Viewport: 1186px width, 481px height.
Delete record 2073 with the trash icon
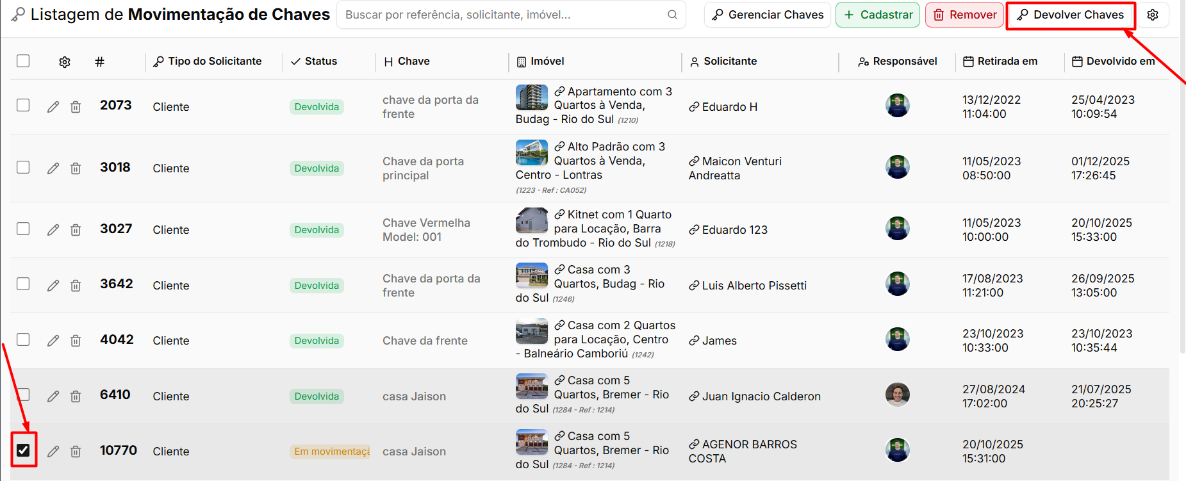click(x=76, y=107)
